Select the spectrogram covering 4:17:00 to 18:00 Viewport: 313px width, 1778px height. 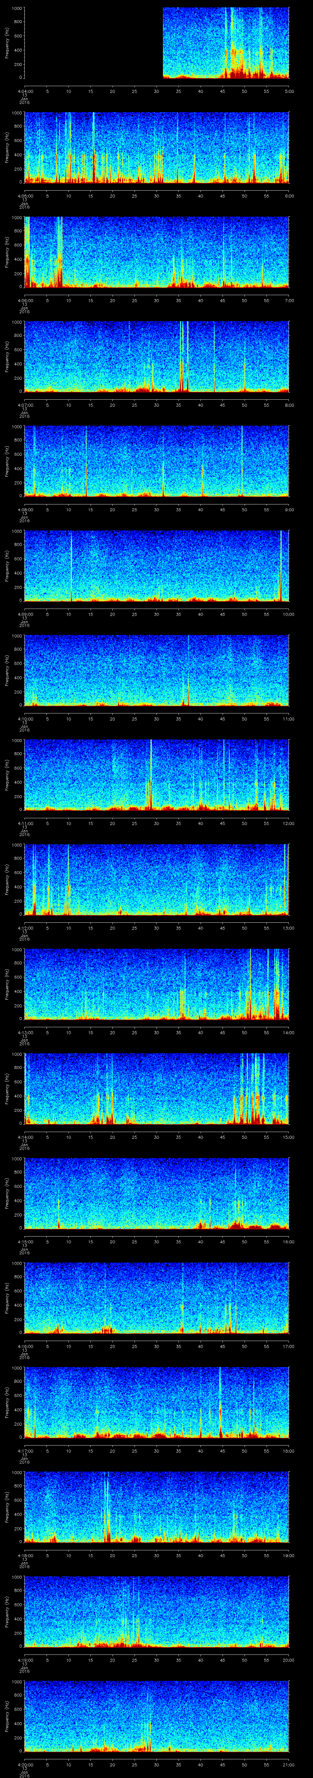157,1403
